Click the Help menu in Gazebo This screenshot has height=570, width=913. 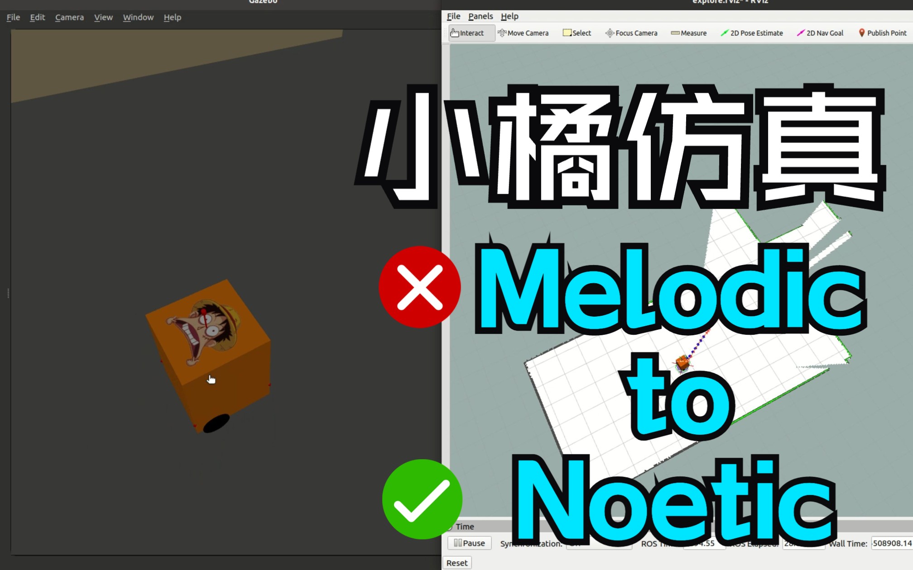click(x=172, y=16)
